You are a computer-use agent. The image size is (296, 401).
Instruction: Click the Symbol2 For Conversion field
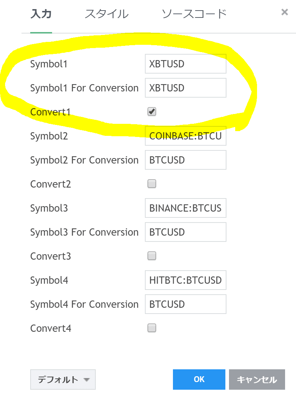(x=185, y=160)
